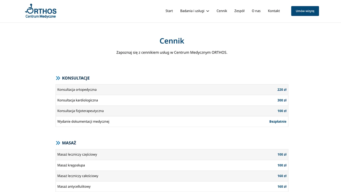The width and height of the screenshot is (341, 192).
Task: Select Start in the navigation menu
Action: [169, 11]
